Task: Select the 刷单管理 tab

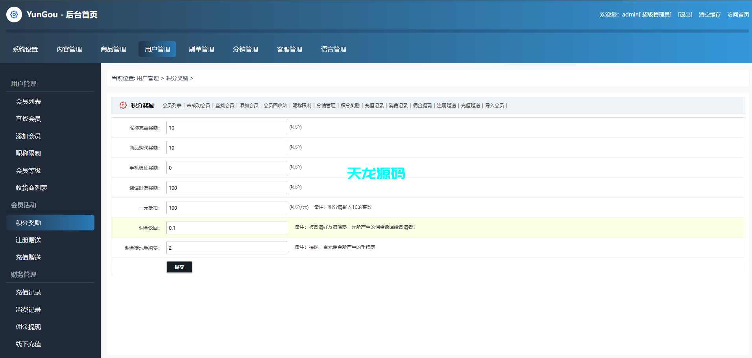Action: click(201, 49)
